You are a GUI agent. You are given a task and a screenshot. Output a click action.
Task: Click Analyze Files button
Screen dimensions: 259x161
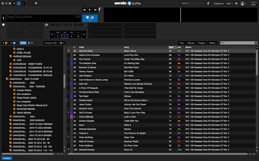coord(51,43)
